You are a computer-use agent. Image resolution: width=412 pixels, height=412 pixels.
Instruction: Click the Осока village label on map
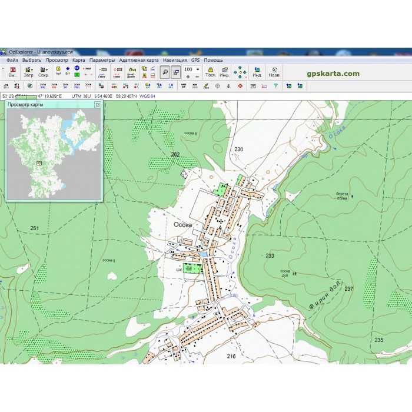click(183, 225)
